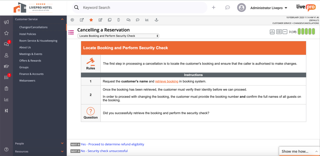
Task: Open the anchor icon in the toolbar
Action: tap(156, 20)
